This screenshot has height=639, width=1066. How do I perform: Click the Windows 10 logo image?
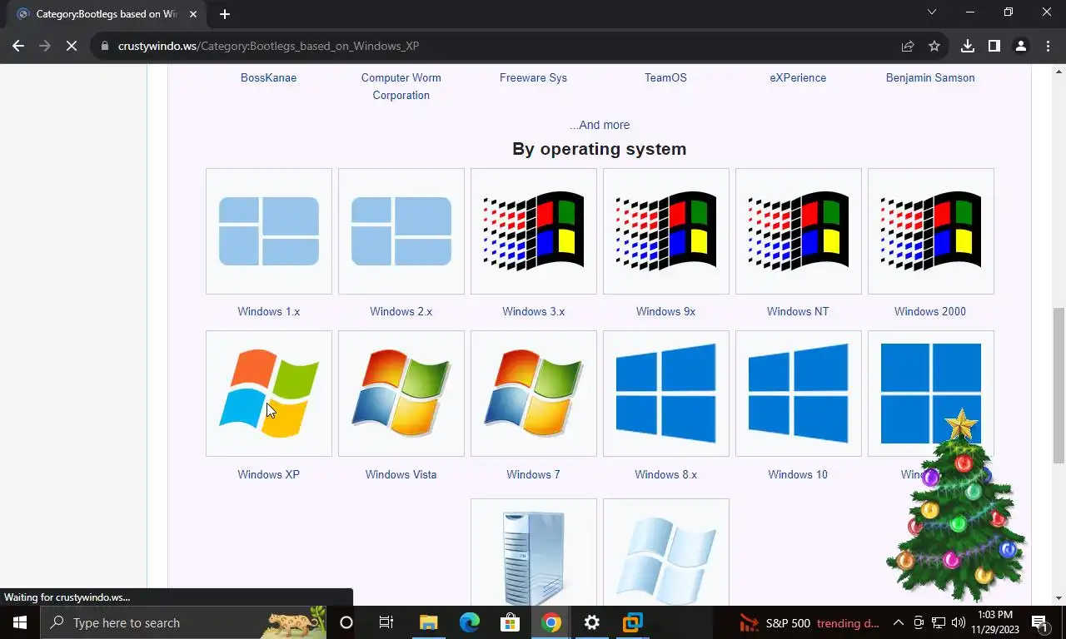[799, 394]
